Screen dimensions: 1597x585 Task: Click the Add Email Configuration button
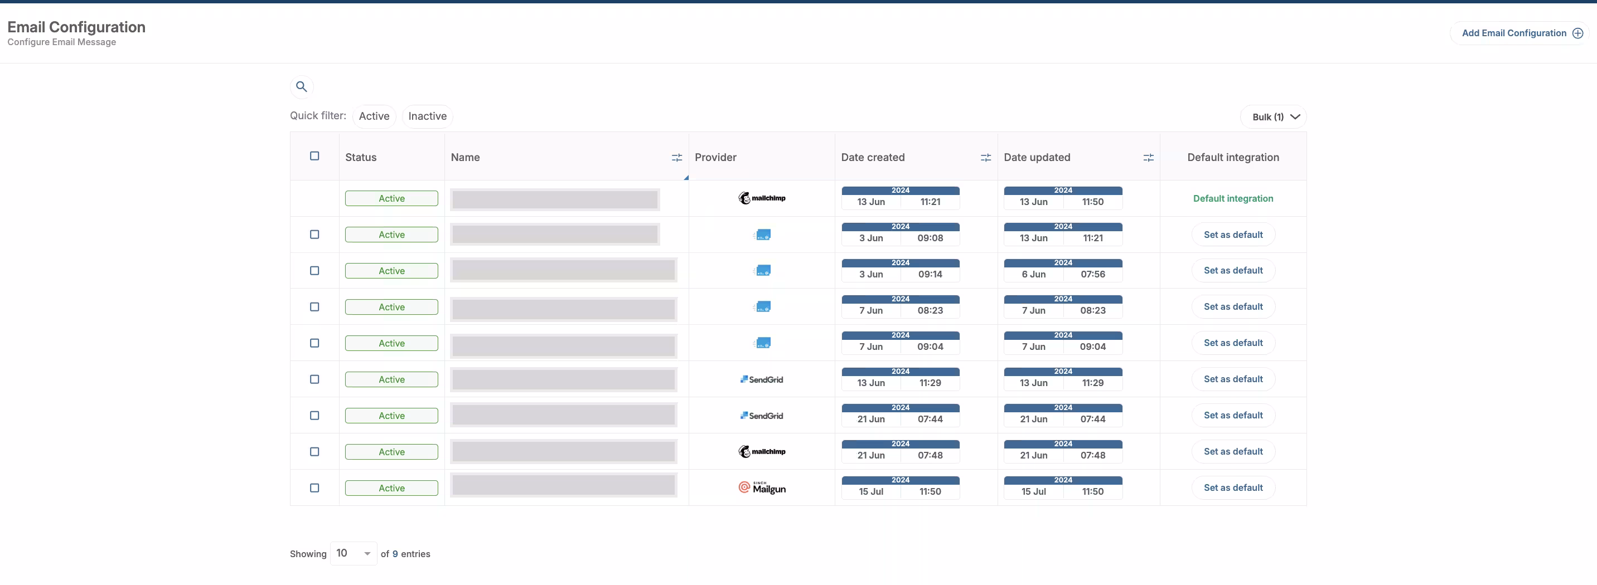tap(1514, 33)
